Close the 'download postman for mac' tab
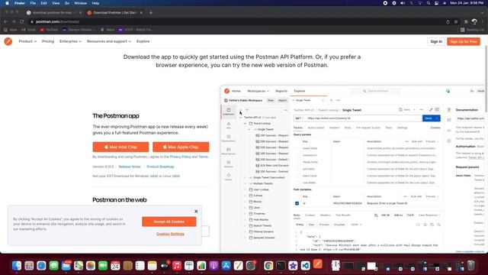This screenshot has width=488, height=275. pyautogui.click(x=80, y=13)
